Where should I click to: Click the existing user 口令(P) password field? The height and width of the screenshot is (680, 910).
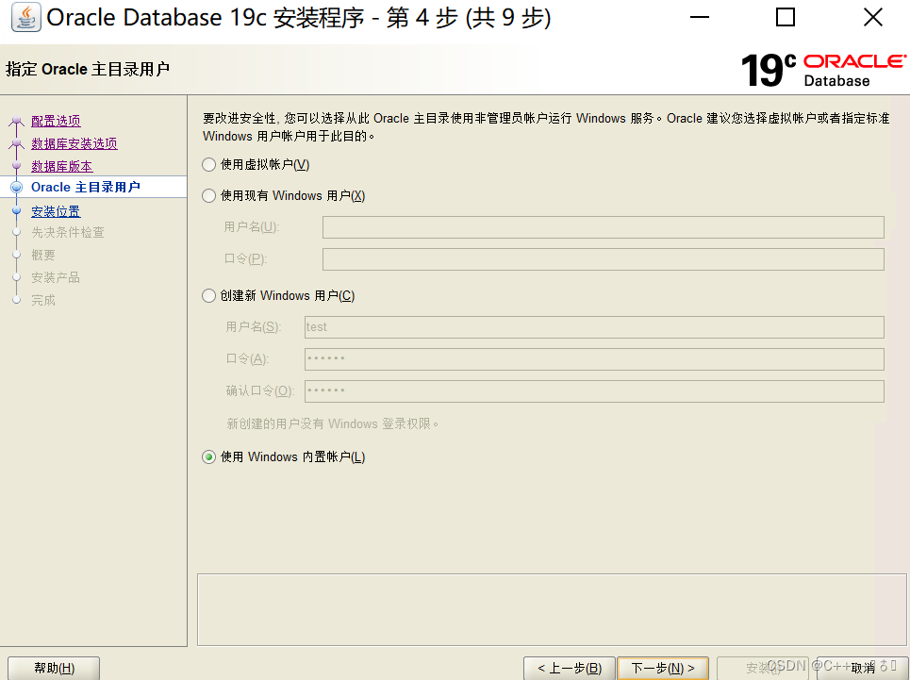603,259
